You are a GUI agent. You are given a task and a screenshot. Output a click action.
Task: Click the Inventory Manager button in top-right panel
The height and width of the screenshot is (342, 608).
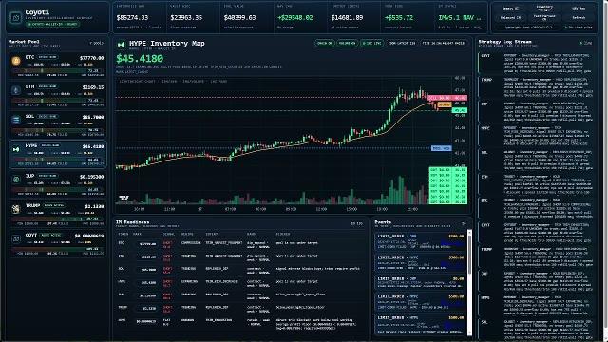(x=544, y=9)
